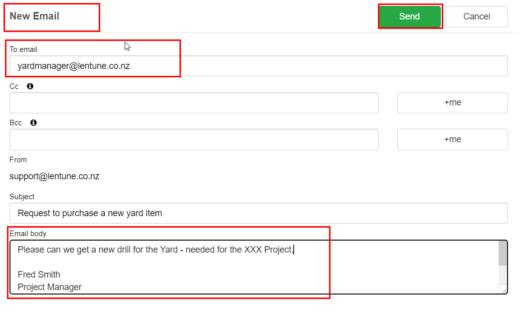The image size is (519, 312).
Task: Select the Subject input field
Action: (x=259, y=213)
